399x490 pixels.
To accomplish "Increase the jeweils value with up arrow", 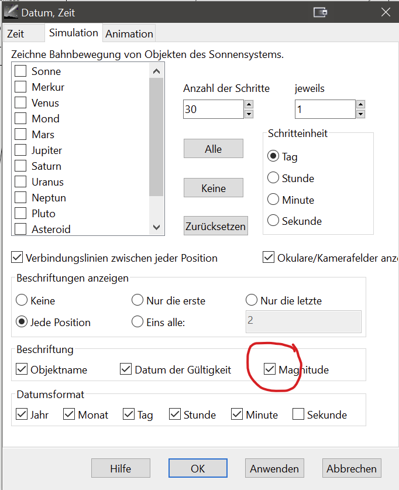I will click(360, 104).
